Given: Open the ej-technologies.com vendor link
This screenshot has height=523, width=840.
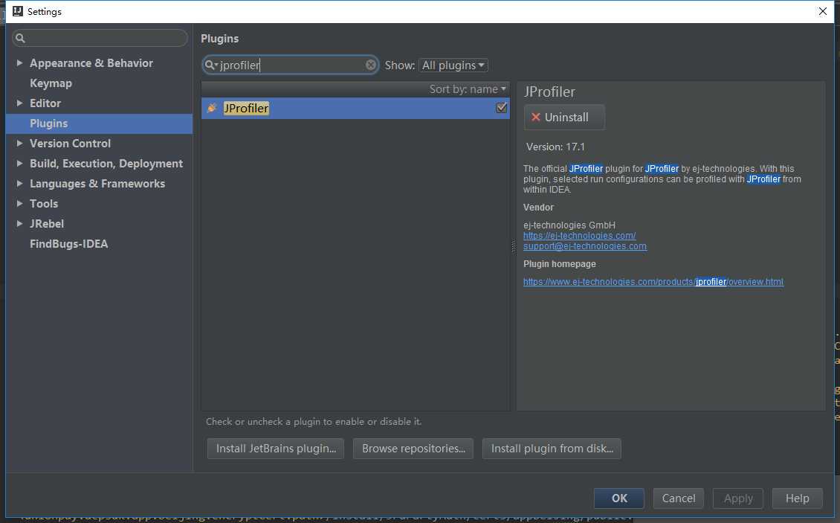Looking at the screenshot, I should pyautogui.click(x=579, y=236).
